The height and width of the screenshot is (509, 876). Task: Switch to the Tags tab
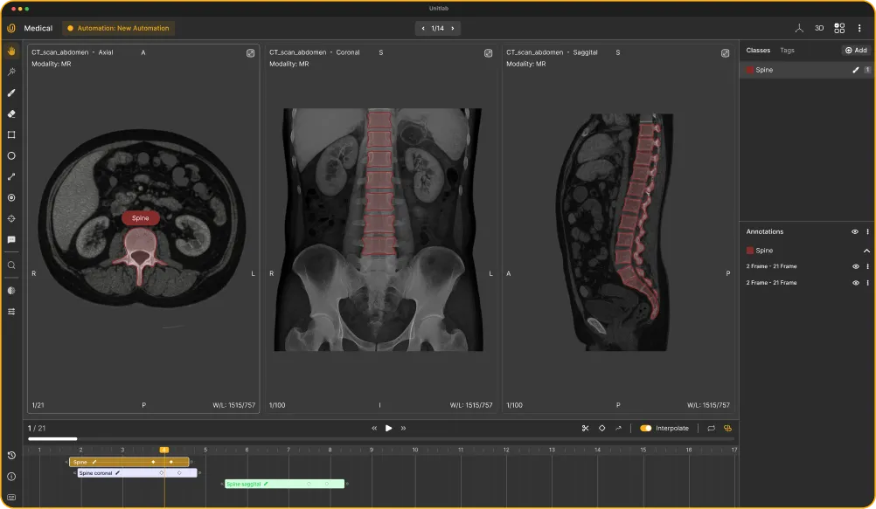click(x=786, y=50)
